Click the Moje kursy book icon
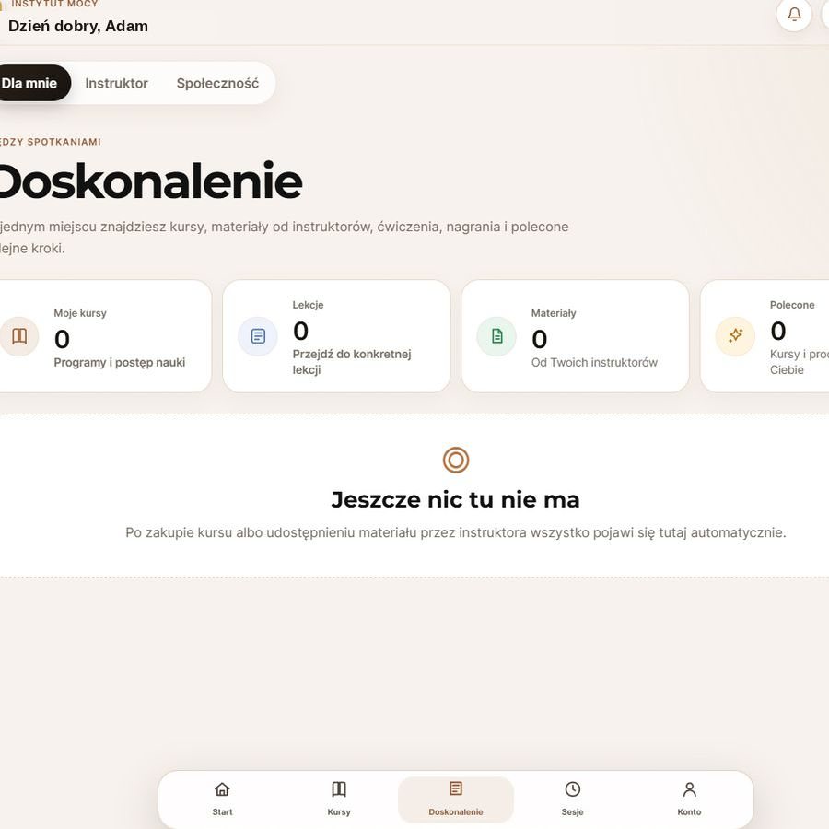 [19, 336]
